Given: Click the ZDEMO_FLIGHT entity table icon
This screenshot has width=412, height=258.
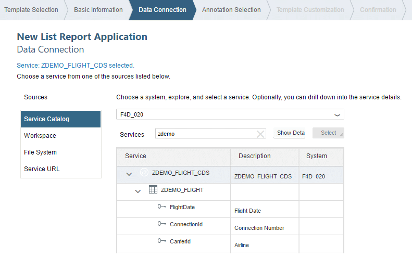Looking at the screenshot, I should coord(153,190).
